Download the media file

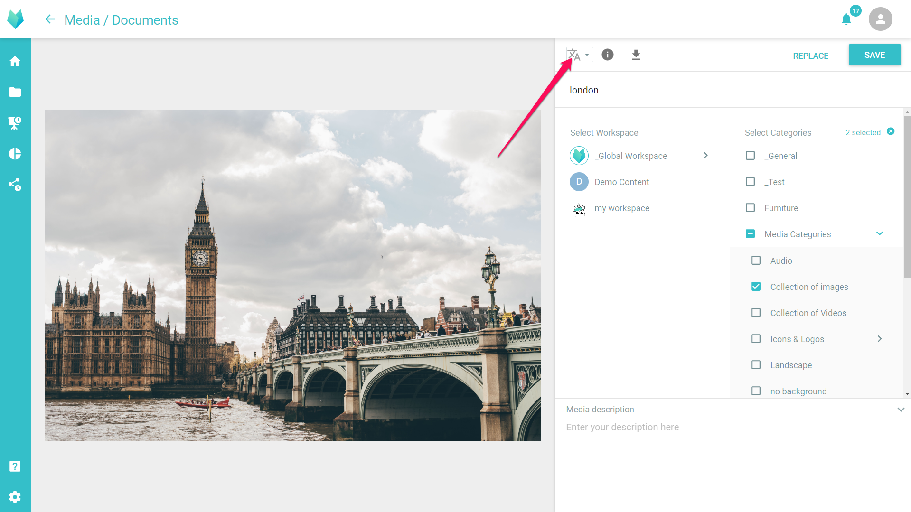click(x=636, y=55)
